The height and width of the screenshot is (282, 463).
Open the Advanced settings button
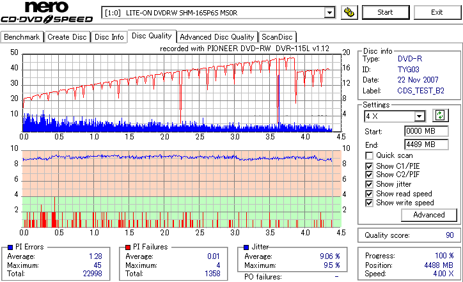429,215
